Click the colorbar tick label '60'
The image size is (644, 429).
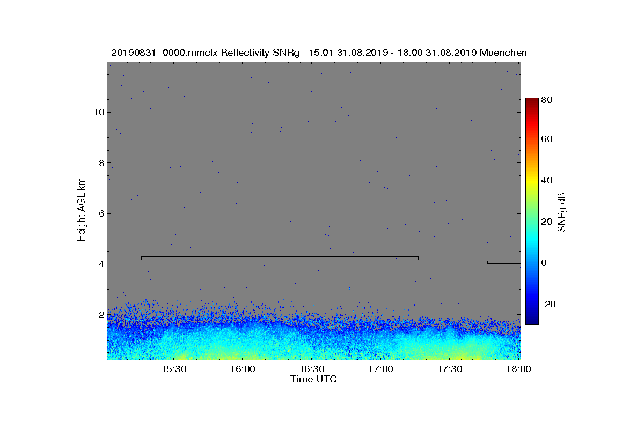(x=547, y=139)
